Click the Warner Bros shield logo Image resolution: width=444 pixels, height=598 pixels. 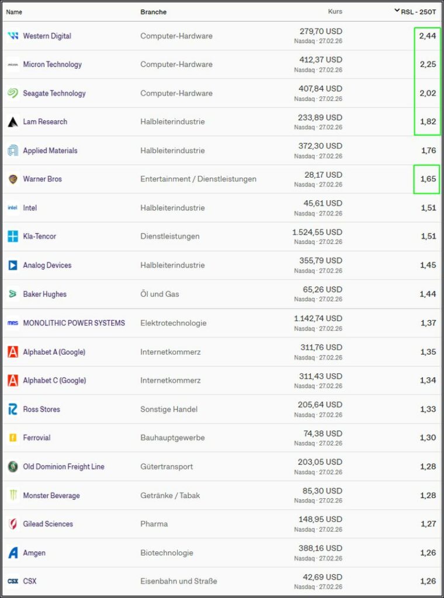point(13,179)
